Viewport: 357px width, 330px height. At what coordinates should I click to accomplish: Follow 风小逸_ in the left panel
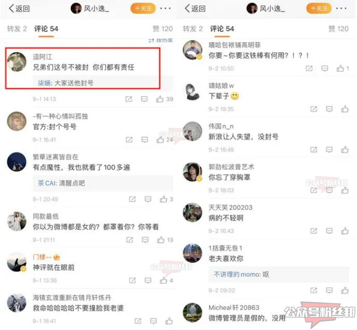(143, 8)
